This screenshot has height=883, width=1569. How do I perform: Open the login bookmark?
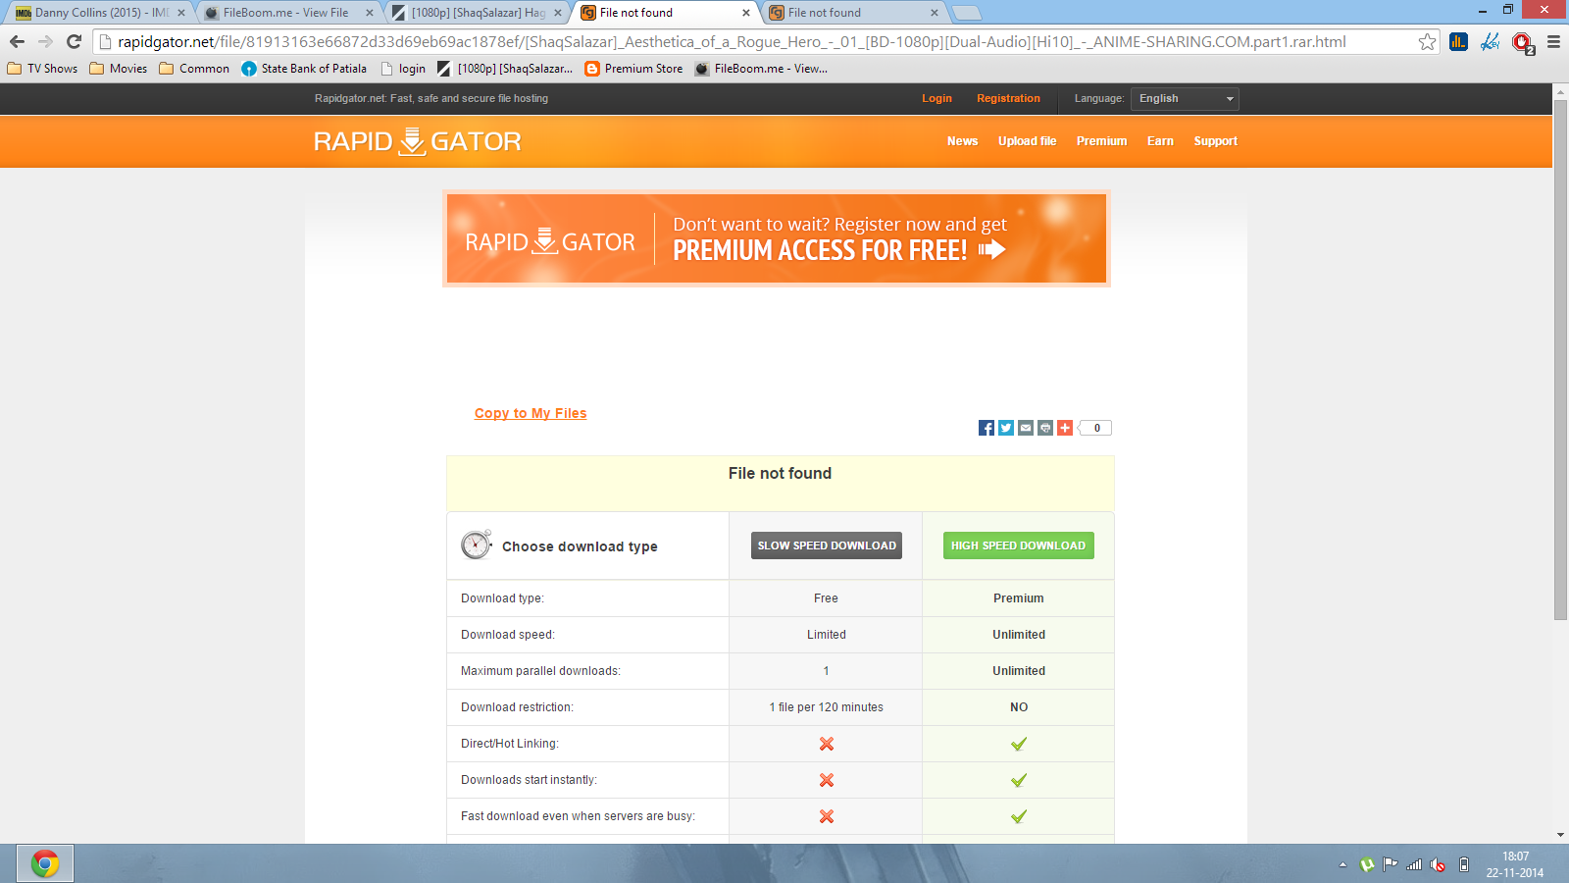click(403, 69)
